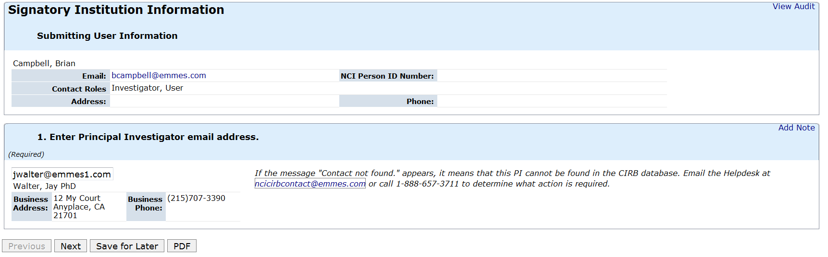Click the Signatory Institution Information heading
Screen dimensions: 828x257
click(116, 10)
